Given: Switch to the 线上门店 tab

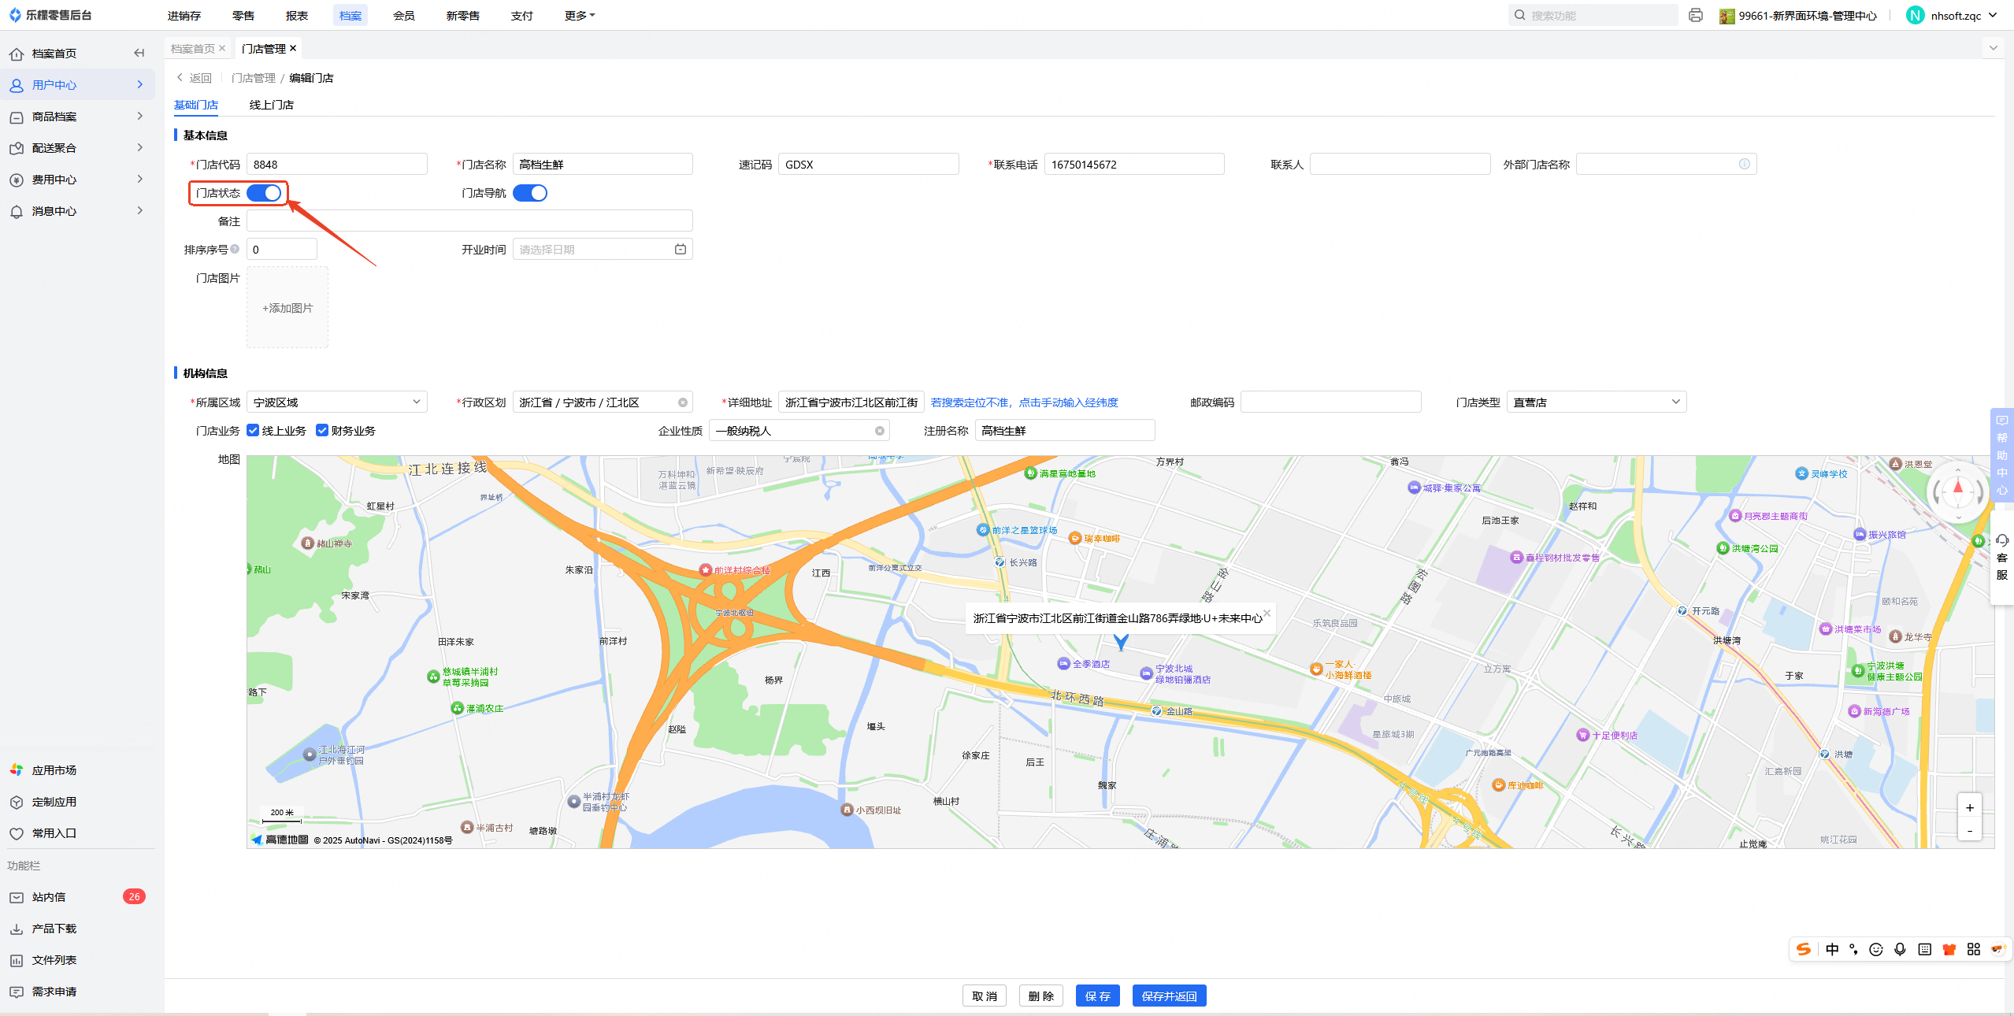Looking at the screenshot, I should (x=271, y=105).
